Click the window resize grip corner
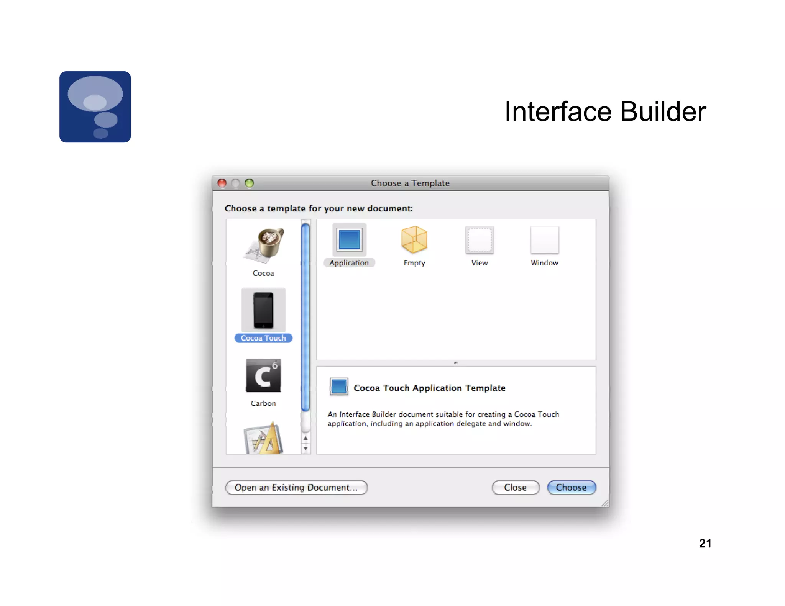Viewport: 785px width, 606px height. pyautogui.click(x=605, y=503)
